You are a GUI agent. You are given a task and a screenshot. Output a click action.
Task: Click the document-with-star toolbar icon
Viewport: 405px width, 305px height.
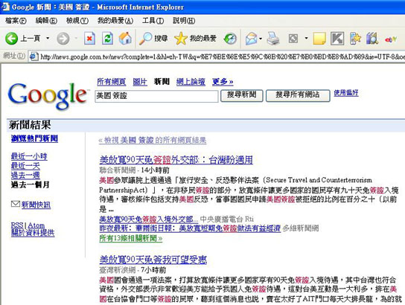point(355,39)
